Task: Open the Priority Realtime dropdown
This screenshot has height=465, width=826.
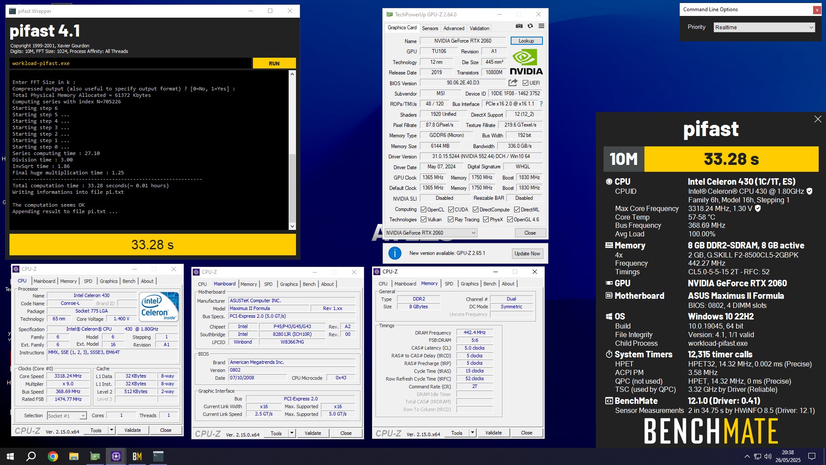Action: [764, 27]
